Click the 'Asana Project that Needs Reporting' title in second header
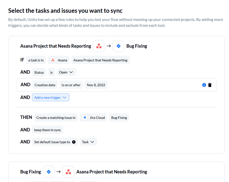The image size is (229, 182). tap(112, 172)
